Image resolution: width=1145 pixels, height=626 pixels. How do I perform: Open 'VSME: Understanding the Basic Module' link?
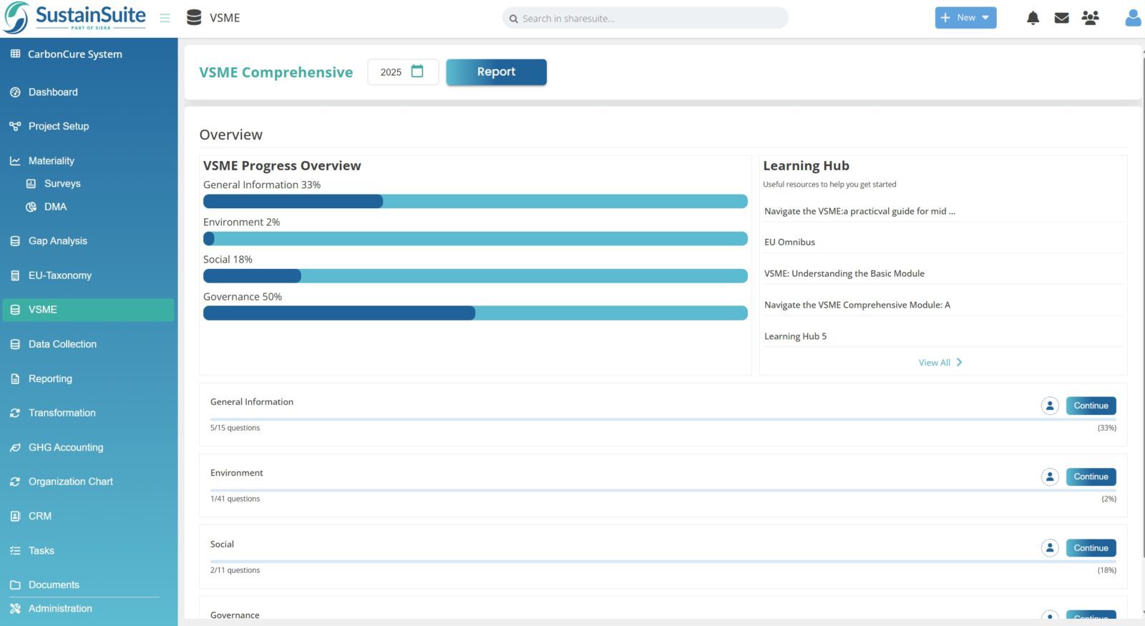pyautogui.click(x=844, y=273)
